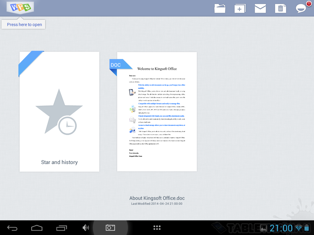Open the file browser folder icon

pyautogui.click(x=220, y=9)
